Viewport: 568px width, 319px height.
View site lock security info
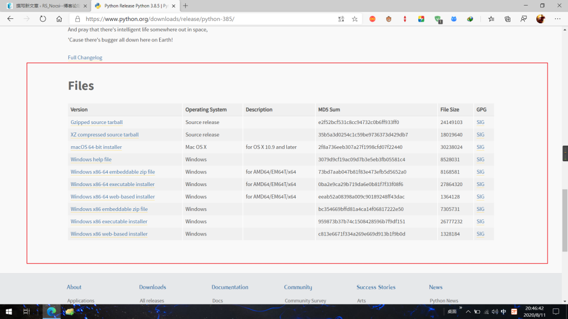pyautogui.click(x=78, y=19)
